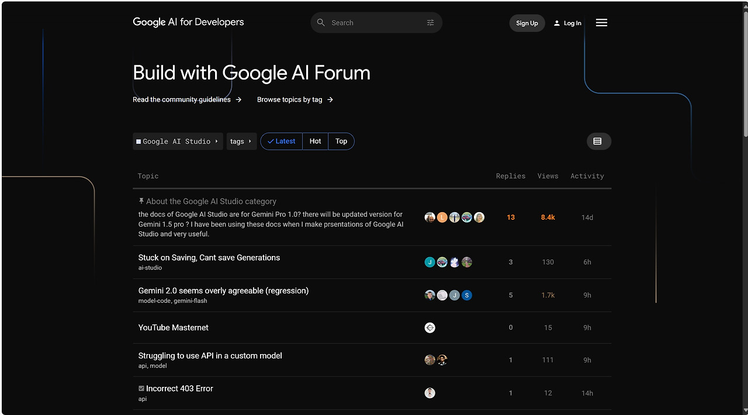Click the Log In person icon
Screen dimensions: 748x415
tap(557, 23)
